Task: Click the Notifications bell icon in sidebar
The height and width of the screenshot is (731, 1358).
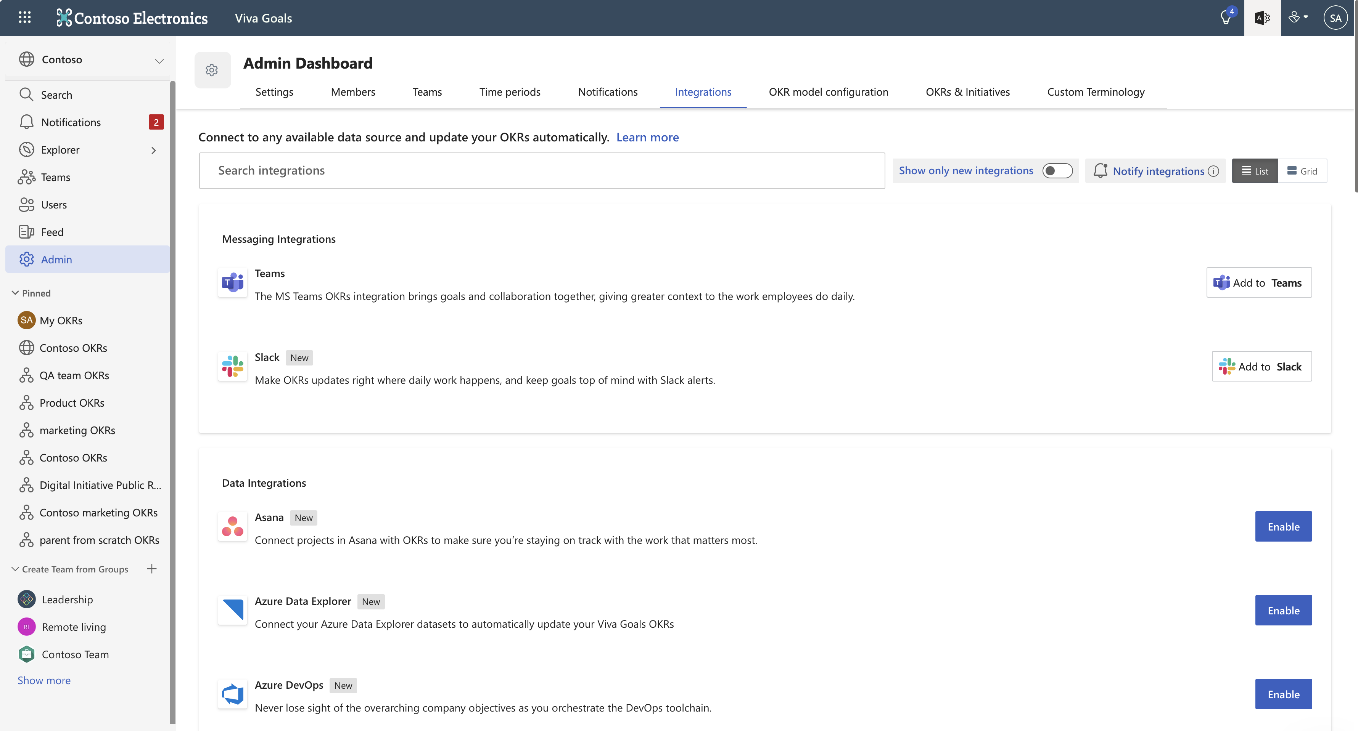Action: click(x=26, y=122)
